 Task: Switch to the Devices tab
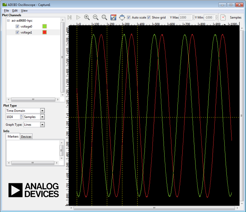(x=26, y=137)
